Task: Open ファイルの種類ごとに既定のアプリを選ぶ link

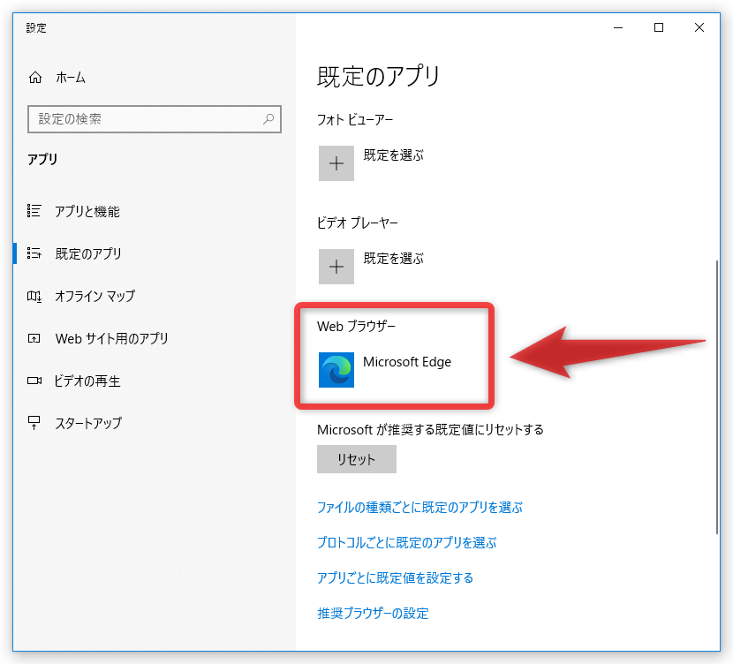Action: point(419,507)
